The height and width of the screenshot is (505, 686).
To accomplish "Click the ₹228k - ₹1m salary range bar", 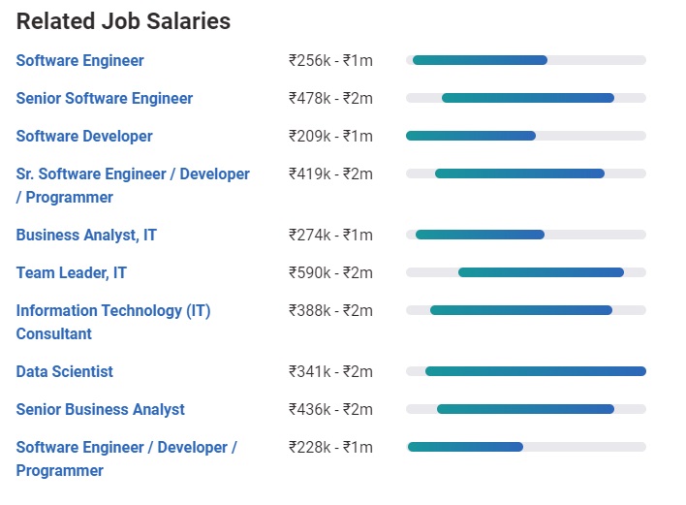I will pos(465,447).
